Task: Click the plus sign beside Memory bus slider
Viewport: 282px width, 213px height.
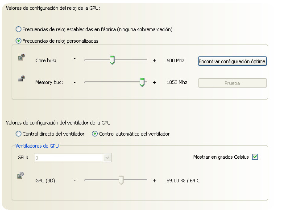Action: 154,83
